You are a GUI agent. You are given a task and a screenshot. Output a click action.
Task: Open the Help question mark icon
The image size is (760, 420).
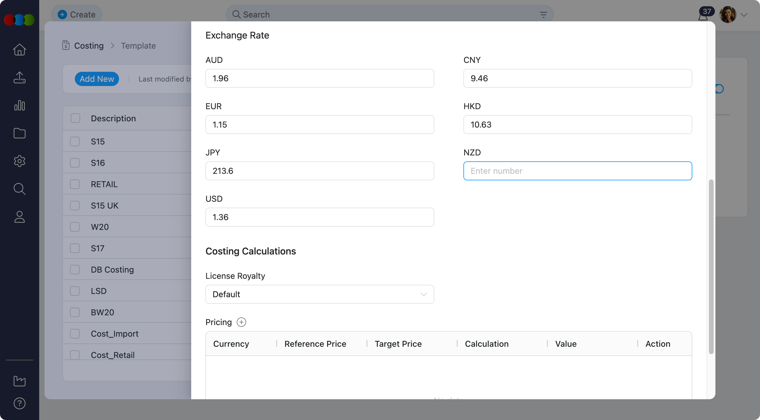(19, 403)
